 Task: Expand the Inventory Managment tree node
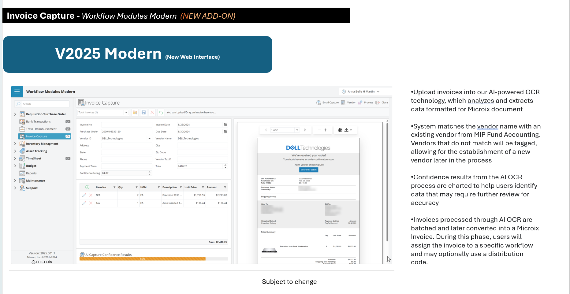point(15,144)
